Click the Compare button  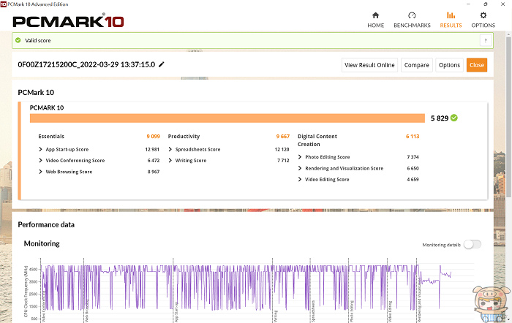click(417, 65)
